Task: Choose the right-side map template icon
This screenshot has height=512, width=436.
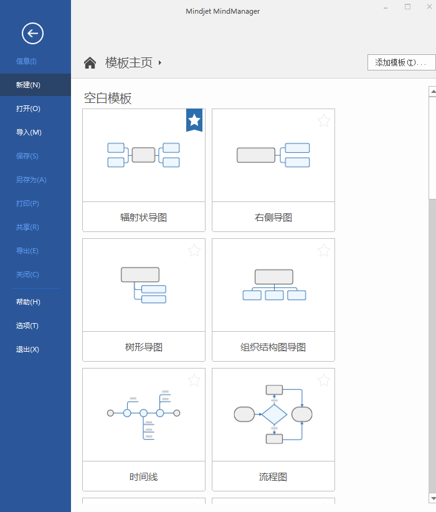Action: [273, 155]
